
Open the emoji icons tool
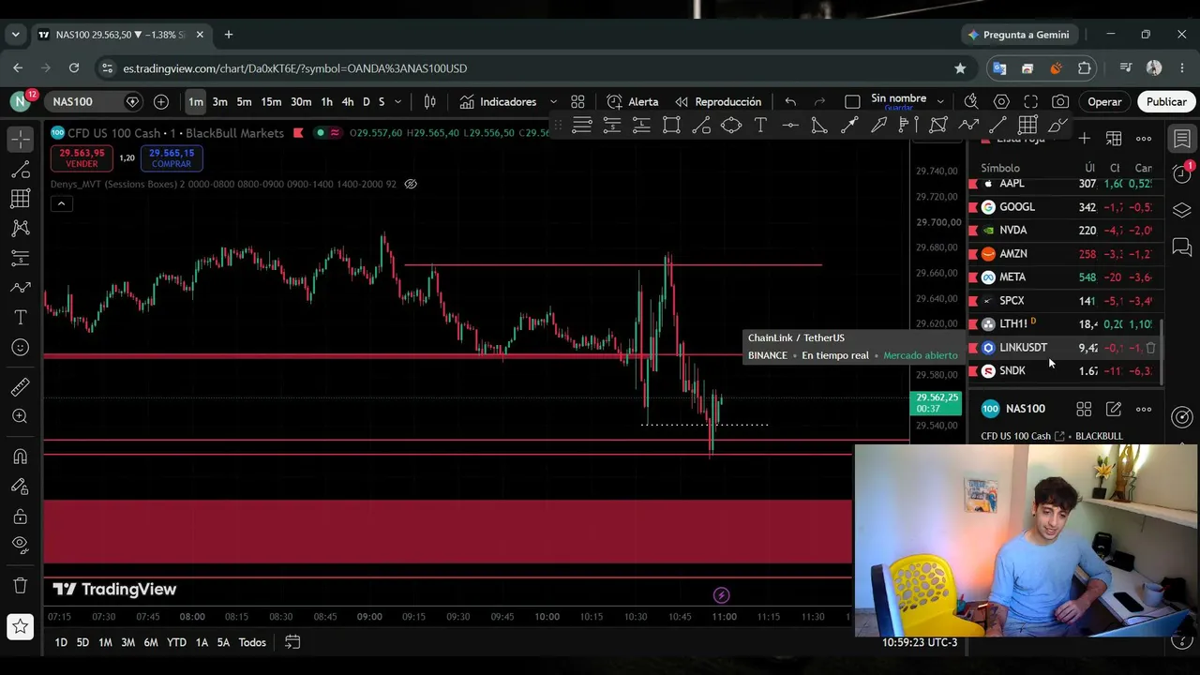[21, 348]
